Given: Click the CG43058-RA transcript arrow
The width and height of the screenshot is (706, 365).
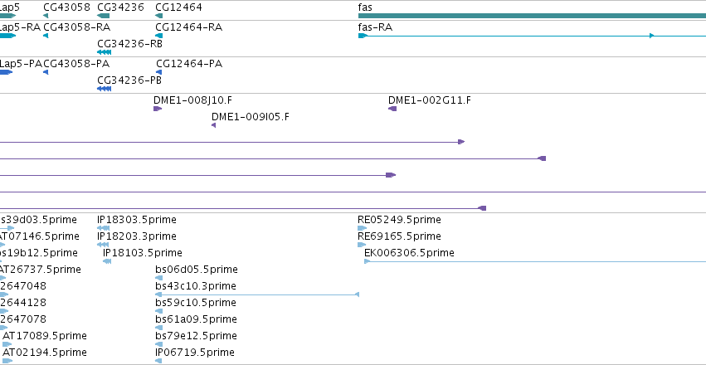Looking at the screenshot, I should 46,36.
